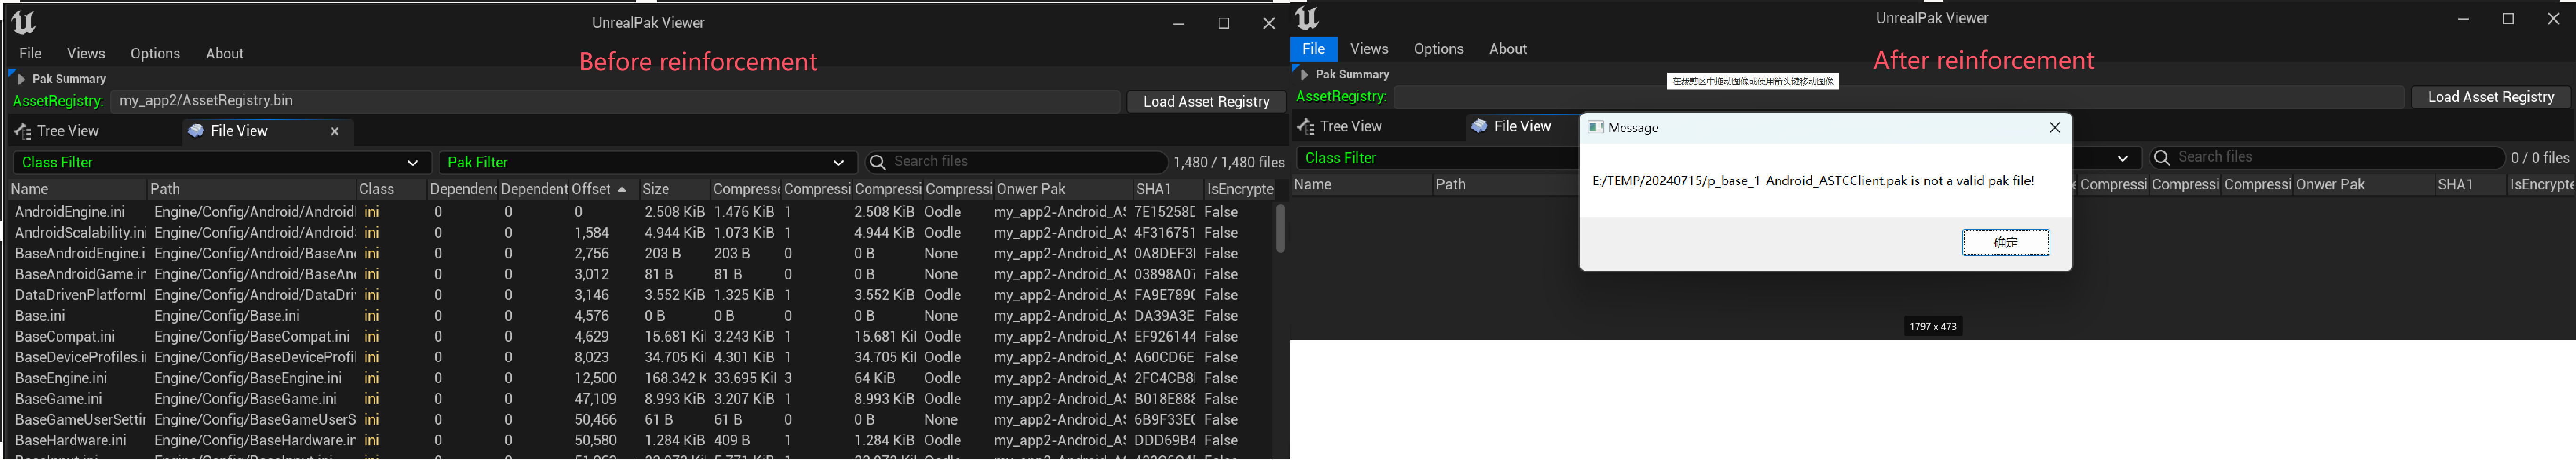The image size is (2576, 460).
Task: Select the BaseEngine.ini row in the file list
Action: [x=62, y=378]
